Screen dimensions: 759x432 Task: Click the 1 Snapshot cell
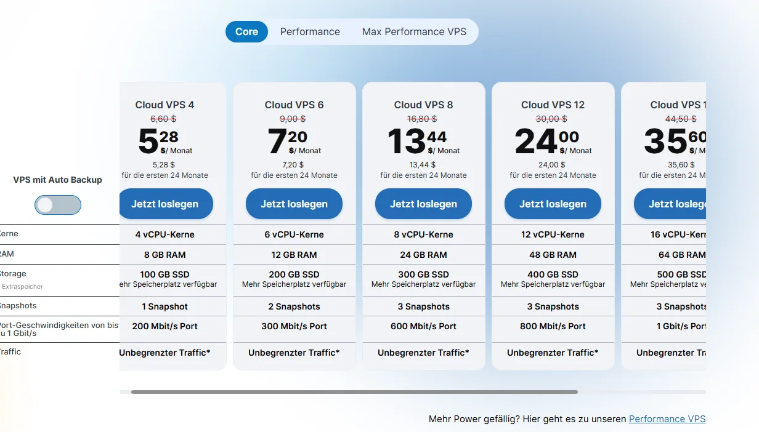point(164,306)
